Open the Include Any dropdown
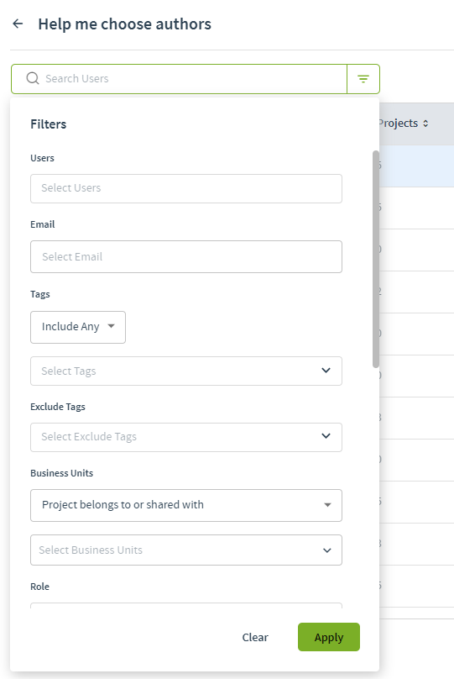454x679 pixels. pos(78,327)
